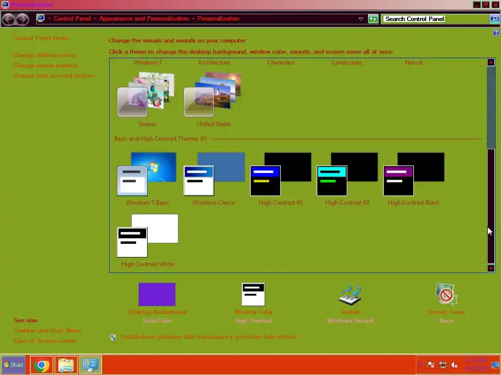
Task: Click the Personalization title bar icon
Action: point(5,4)
